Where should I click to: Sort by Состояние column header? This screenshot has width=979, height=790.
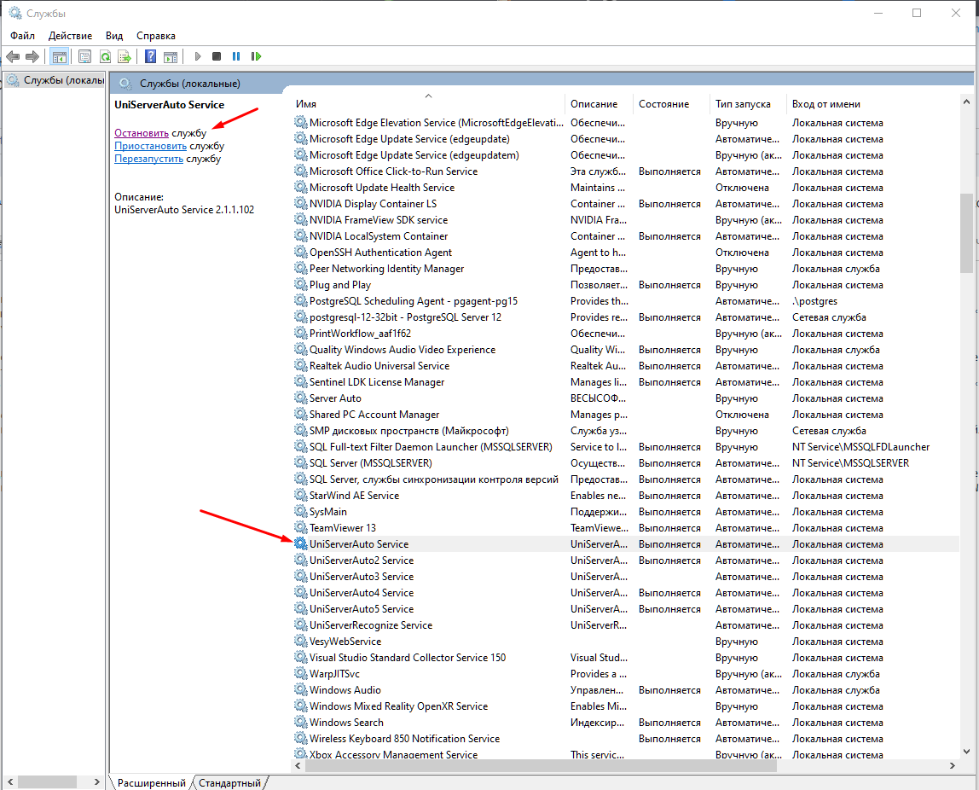[663, 104]
